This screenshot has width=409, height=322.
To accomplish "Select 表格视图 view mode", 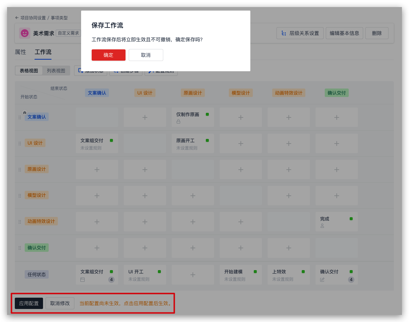I will click(x=29, y=71).
